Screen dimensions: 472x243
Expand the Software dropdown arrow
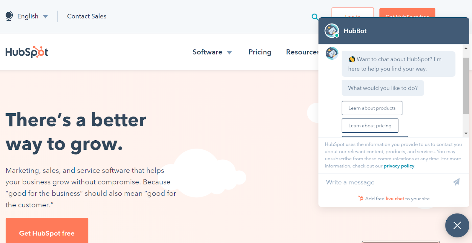click(229, 53)
